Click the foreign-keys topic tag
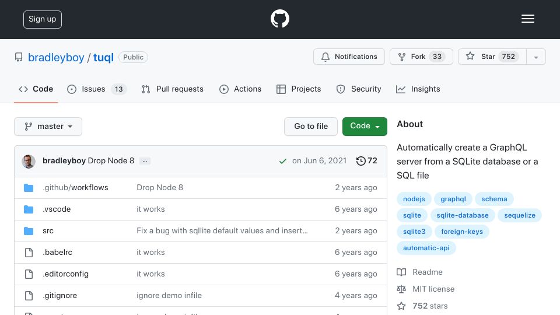Viewport: 560px width, 315px height. coord(462,232)
